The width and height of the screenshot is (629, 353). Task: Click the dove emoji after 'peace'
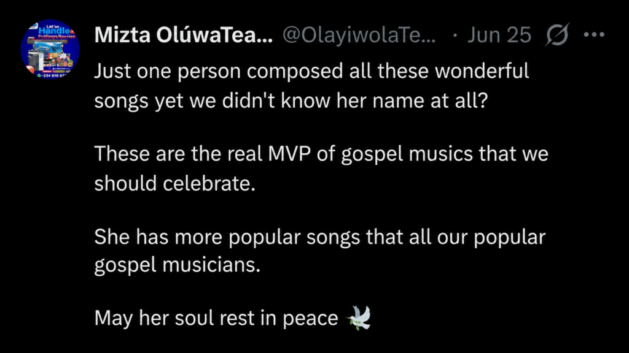[359, 318]
